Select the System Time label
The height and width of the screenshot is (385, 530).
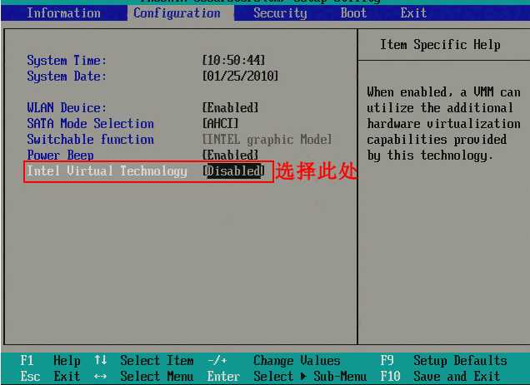point(67,61)
